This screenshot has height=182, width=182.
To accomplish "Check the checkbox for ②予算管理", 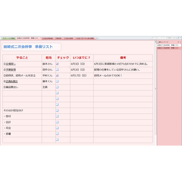I will (57, 70).
